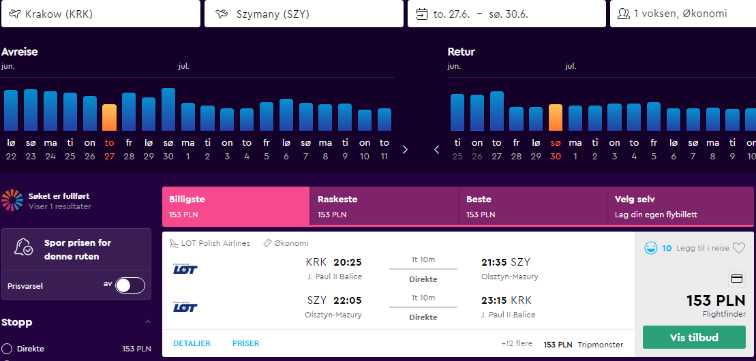Click the Krakow (KRK) origin field
Screen dimensions: 756x361
101,14
